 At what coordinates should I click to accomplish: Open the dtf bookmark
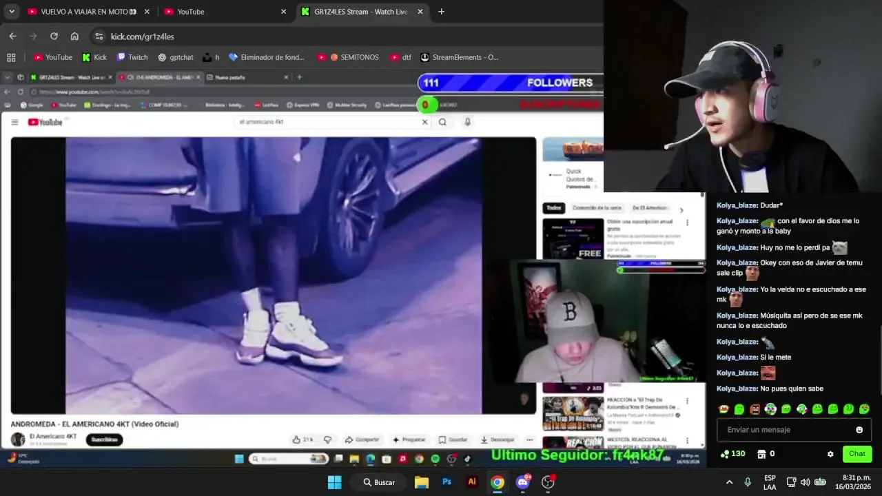point(400,57)
